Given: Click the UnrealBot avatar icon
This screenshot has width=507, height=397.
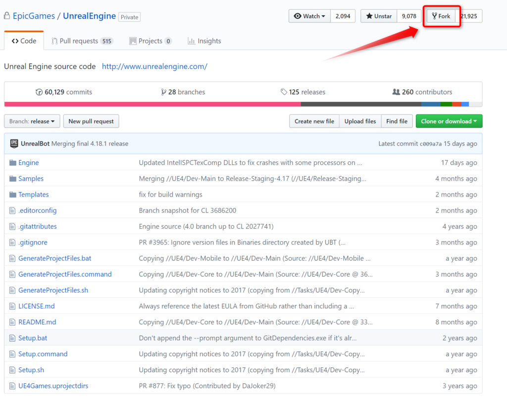Looking at the screenshot, I should pyautogui.click(x=14, y=144).
